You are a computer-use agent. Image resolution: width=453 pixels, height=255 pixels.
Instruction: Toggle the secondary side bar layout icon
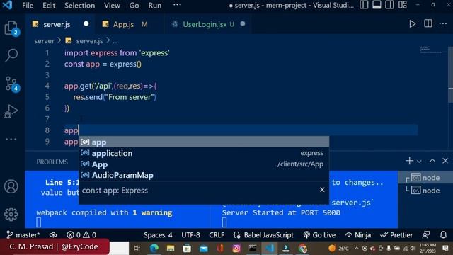[x=389, y=5]
